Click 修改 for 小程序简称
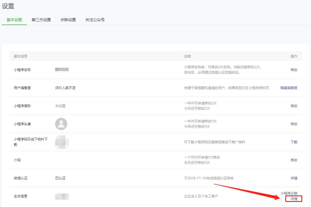This screenshot has height=207, width=311. click(294, 106)
